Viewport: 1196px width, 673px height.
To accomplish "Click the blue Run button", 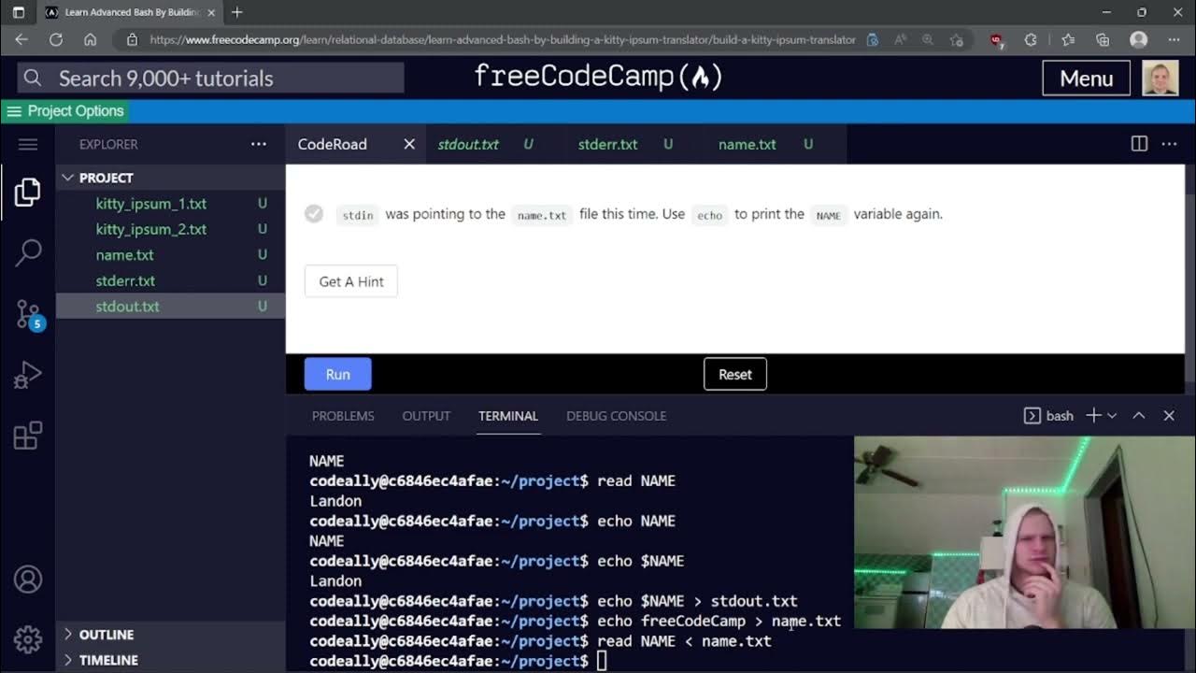I will 338,374.
